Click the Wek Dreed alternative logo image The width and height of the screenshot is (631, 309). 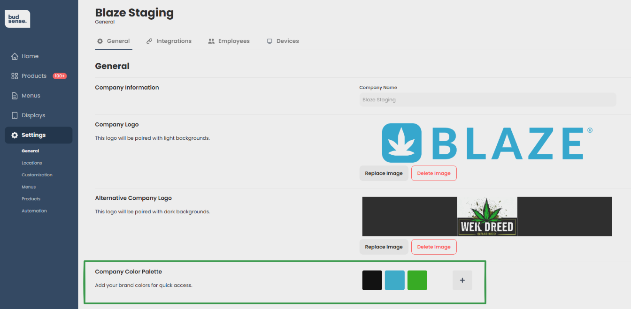click(487, 216)
